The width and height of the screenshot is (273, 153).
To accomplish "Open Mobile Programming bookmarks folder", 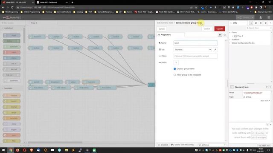I will (x=30, y=12).
